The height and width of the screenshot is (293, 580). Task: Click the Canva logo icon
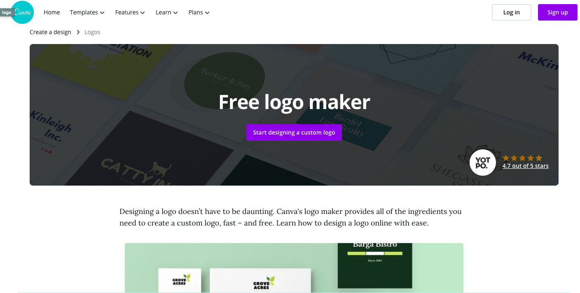click(22, 12)
